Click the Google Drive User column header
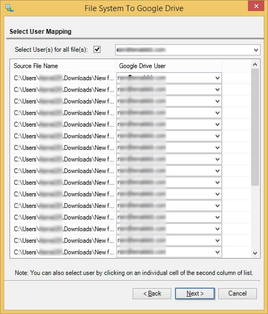The image size is (268, 314). pyautogui.click(x=169, y=66)
